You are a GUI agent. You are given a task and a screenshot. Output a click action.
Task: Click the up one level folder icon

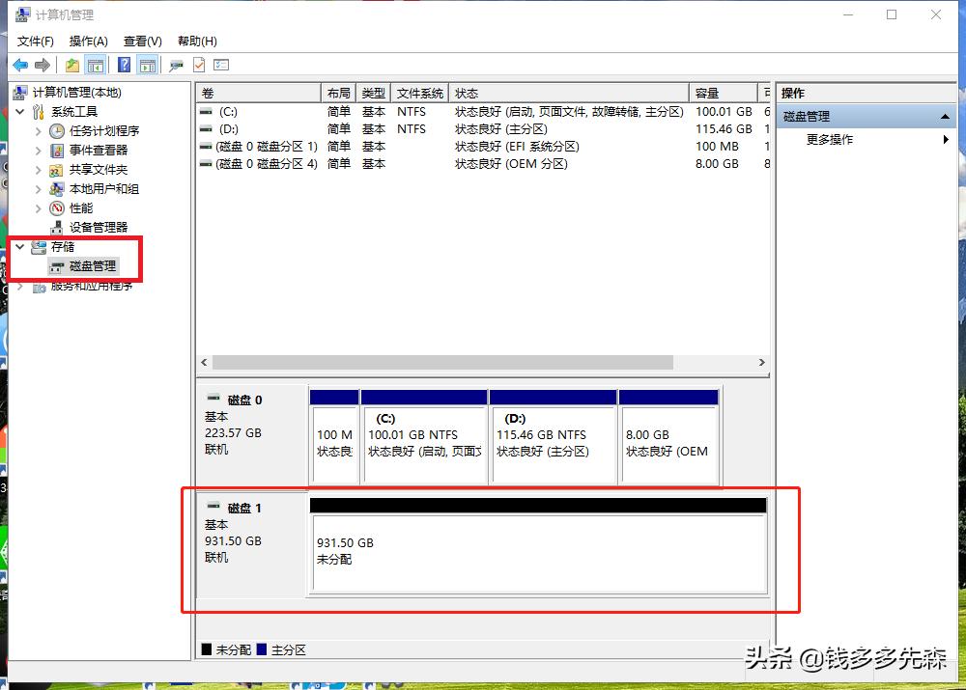click(x=71, y=65)
